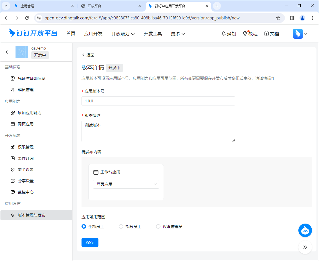
Task: Expand the 开放能力 navigation dropdown
Action: tap(123, 34)
